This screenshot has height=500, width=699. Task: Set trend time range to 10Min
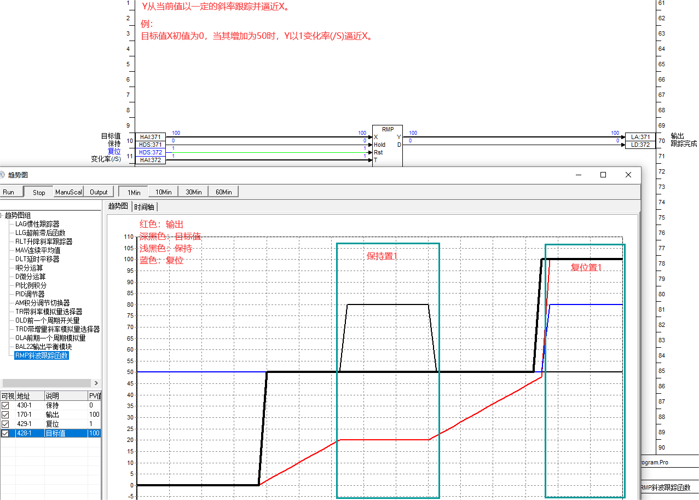[164, 192]
